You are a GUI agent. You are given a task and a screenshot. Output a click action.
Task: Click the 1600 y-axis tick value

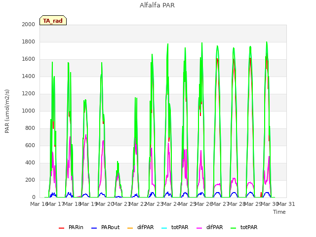(x=29, y=59)
